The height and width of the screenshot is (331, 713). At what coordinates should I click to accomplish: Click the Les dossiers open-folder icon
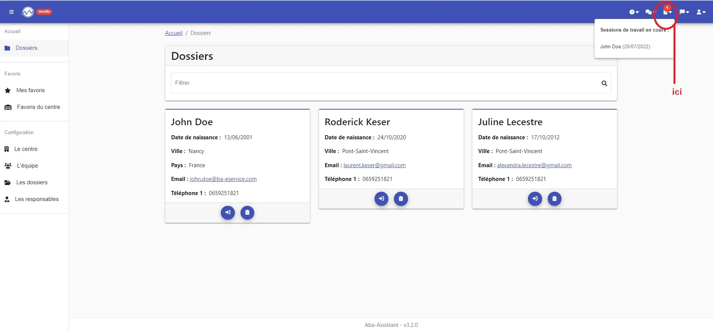(x=7, y=182)
